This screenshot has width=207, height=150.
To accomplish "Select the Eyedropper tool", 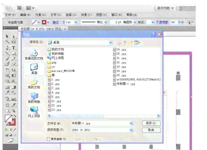I will coord(7,93).
